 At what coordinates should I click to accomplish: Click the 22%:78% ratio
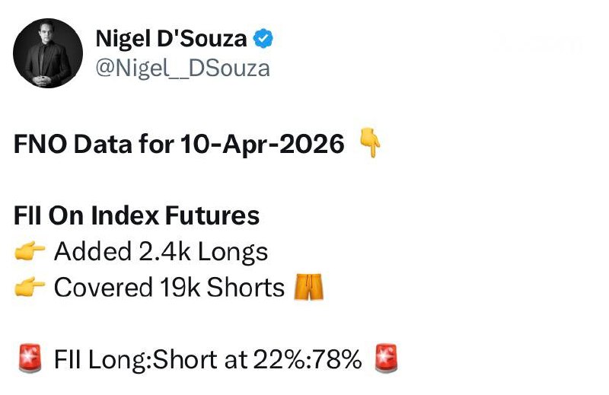point(295,359)
